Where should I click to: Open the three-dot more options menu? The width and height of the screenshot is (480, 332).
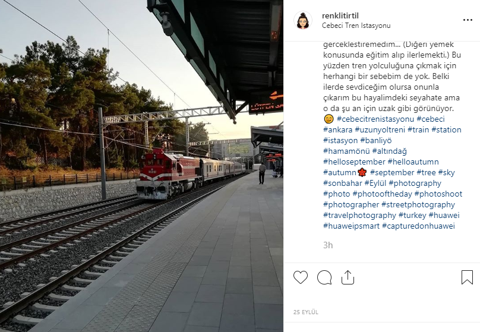pyautogui.click(x=468, y=20)
